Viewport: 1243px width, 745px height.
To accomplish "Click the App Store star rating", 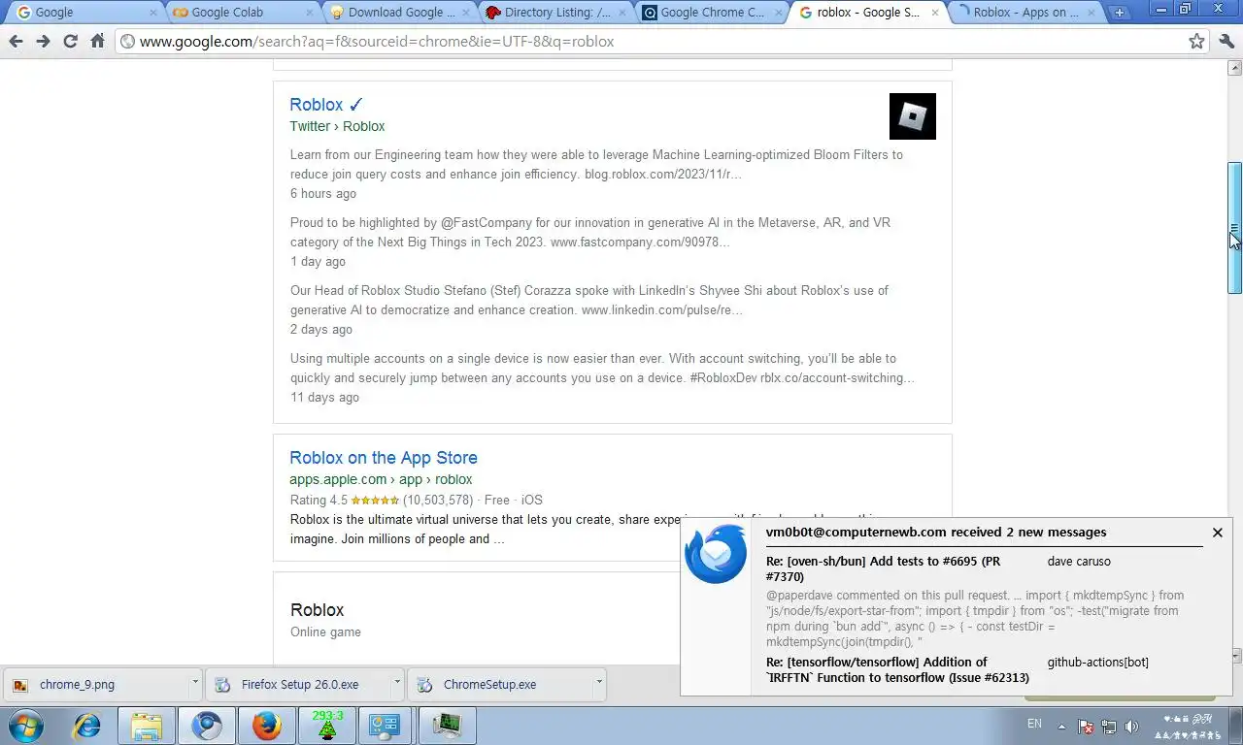I will click(x=375, y=501).
